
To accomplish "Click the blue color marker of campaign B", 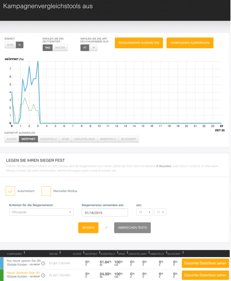I will [2, 263].
